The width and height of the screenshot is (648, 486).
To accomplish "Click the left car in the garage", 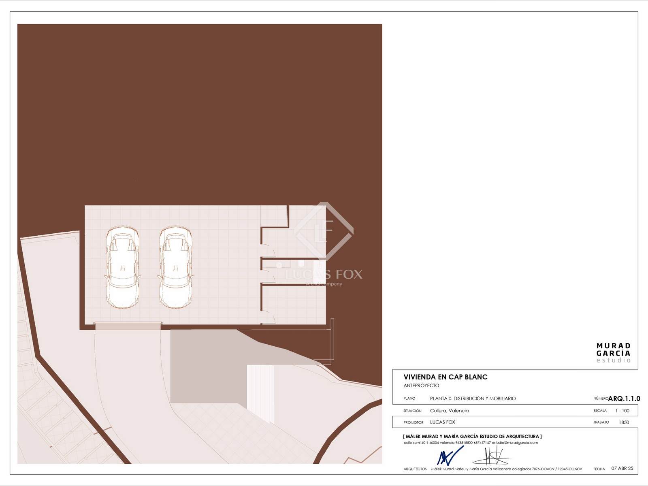I will tap(123, 268).
